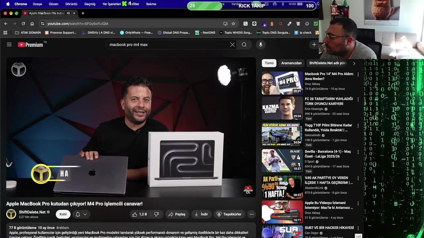Dislike the video
The width and height of the screenshot is (424, 238).
coord(157,214)
